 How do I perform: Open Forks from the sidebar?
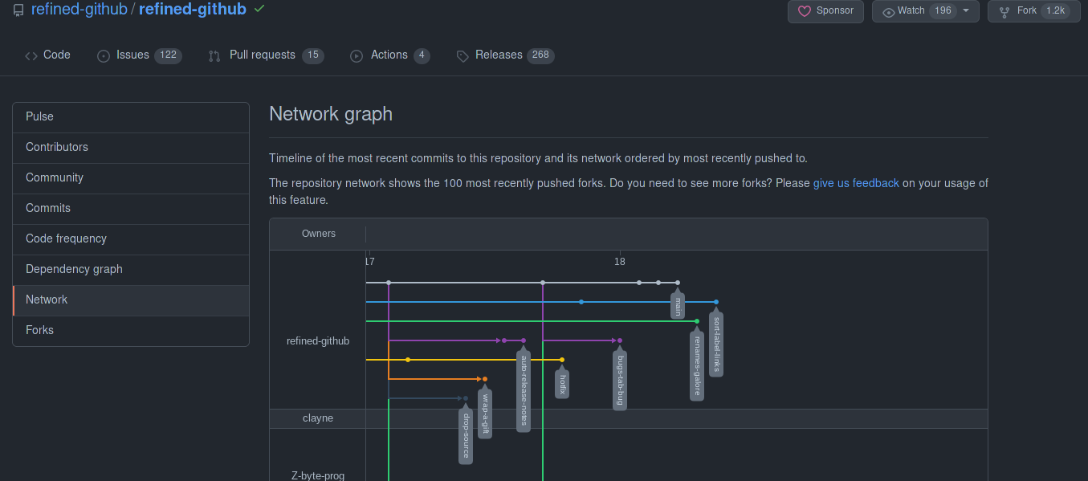click(x=39, y=329)
